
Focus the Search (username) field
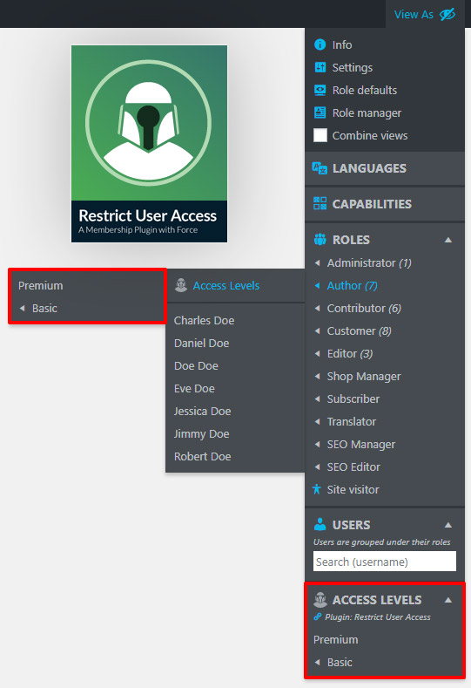point(385,562)
